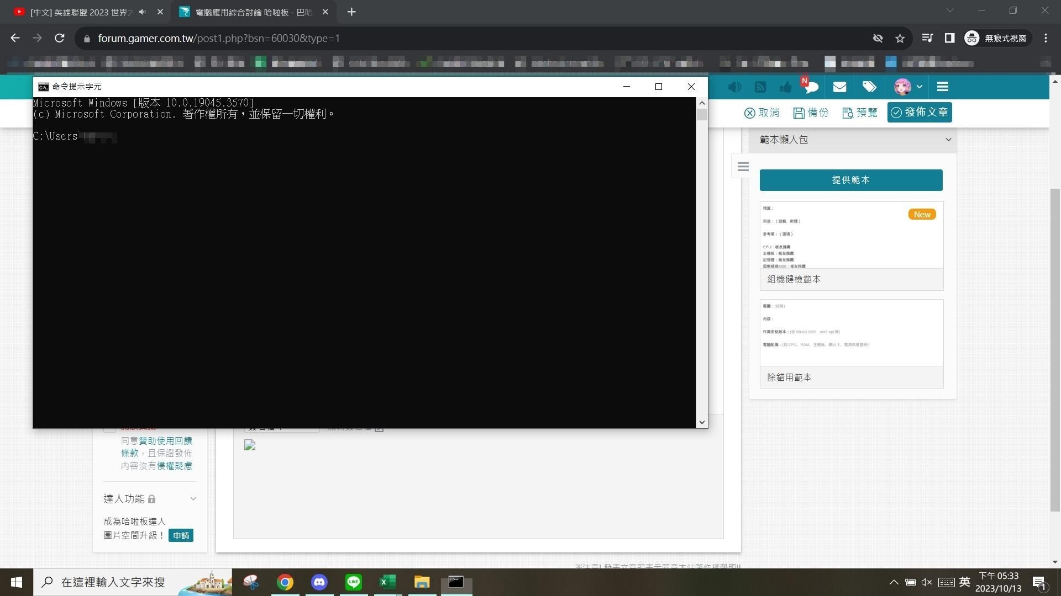
Task: Open the mail envelope icon in forum header
Action: (839, 87)
